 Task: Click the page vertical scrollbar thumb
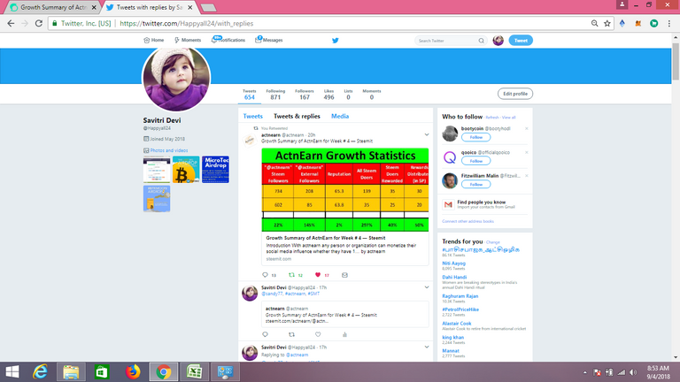coord(676,61)
